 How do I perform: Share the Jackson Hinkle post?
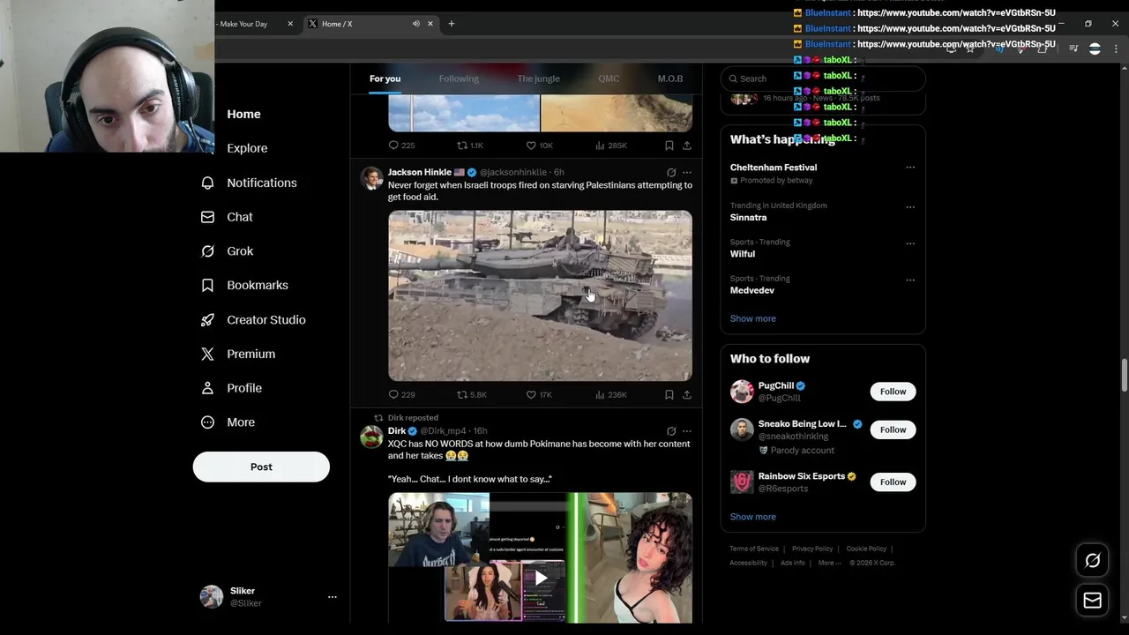(687, 394)
